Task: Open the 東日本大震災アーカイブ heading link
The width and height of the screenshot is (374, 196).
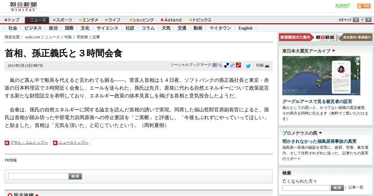Action: click(306, 51)
